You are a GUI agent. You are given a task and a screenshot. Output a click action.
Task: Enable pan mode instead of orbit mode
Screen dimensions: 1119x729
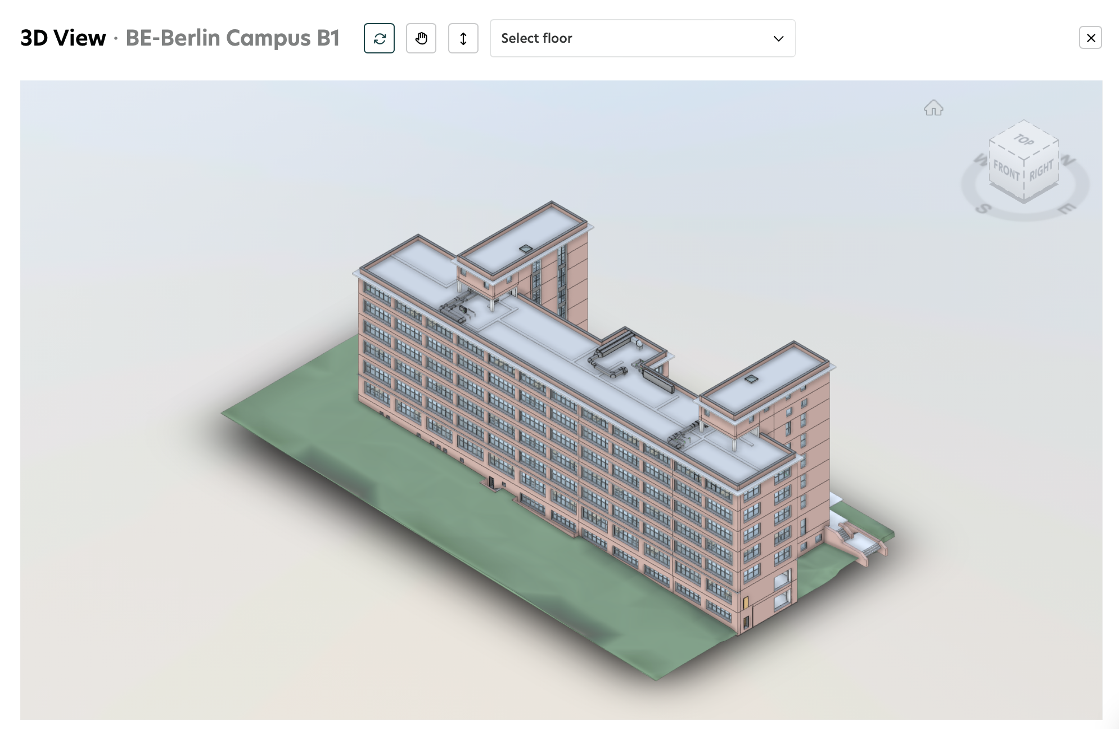click(x=421, y=38)
